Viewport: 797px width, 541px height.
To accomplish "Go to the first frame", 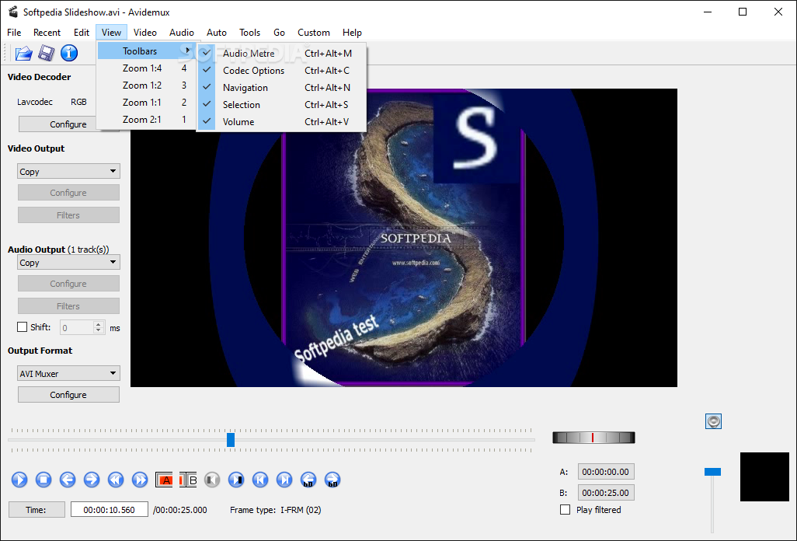I will 260,480.
